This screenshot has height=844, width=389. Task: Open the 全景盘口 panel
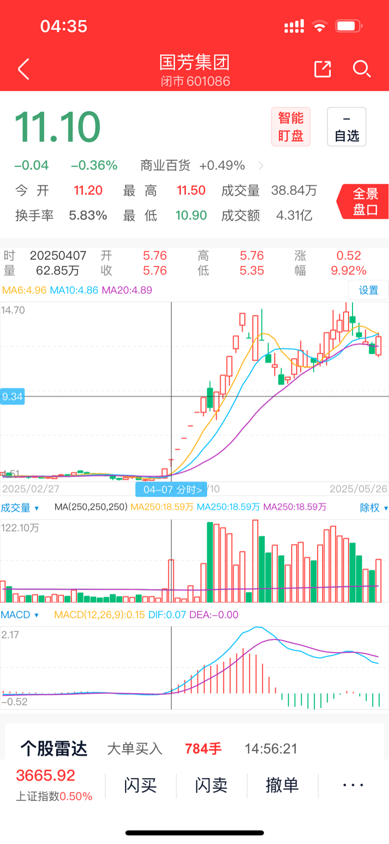(364, 201)
